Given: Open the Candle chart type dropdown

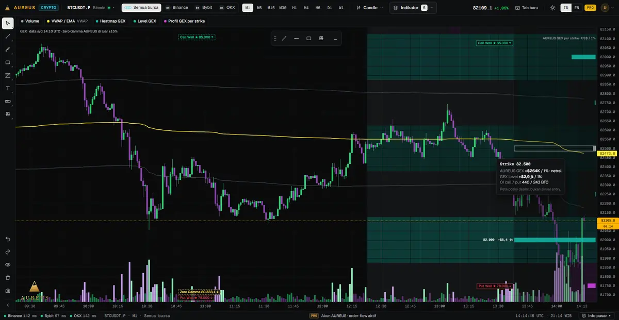Looking at the screenshot, I should [x=370, y=8].
